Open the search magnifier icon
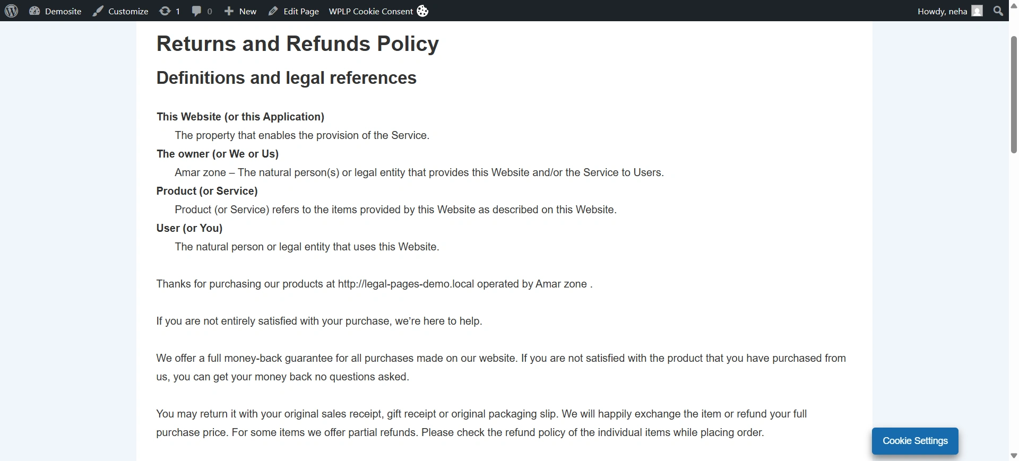 click(x=998, y=11)
